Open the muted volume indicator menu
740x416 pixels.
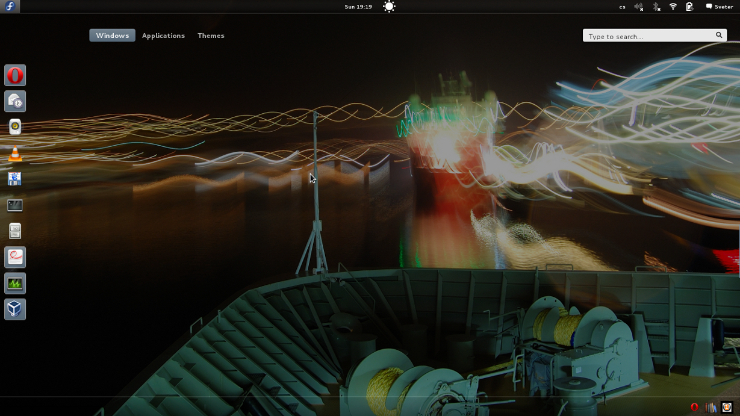pyautogui.click(x=639, y=7)
